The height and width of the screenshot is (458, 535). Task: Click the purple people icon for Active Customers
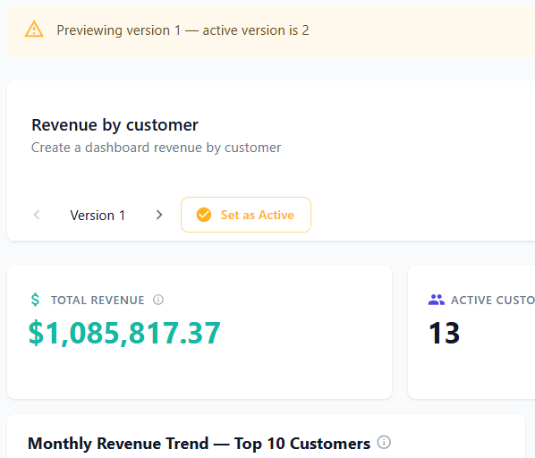tap(436, 300)
